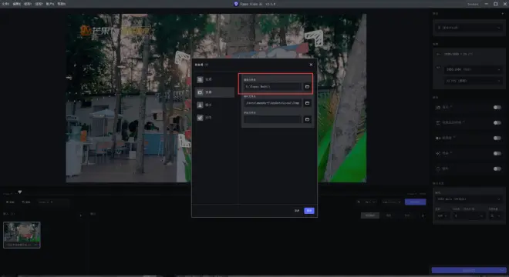
Task: Click the folder icon next to the AppData temp path
Action: tap(307, 103)
